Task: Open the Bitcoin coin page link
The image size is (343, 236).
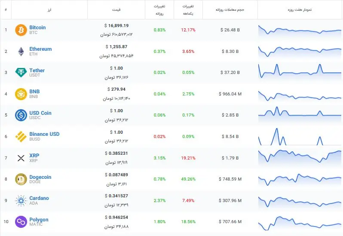Action: tap(37, 28)
